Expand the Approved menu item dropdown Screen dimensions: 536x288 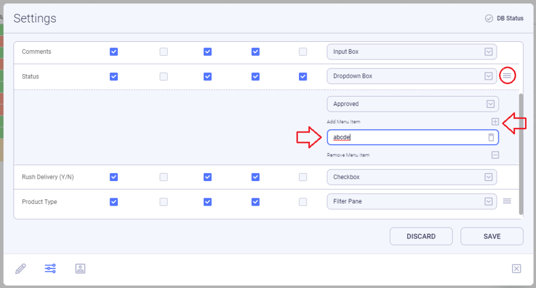click(412, 104)
